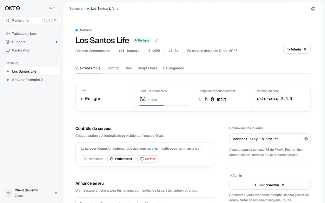Click the CD user avatar
The height and width of the screenshot is (203, 325).
[x=9, y=193]
